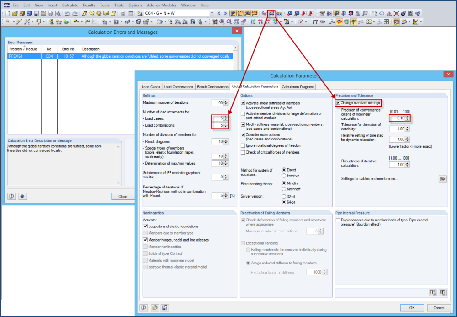The width and height of the screenshot is (457, 317).
Task: Switch to Load Combinations tab
Action: point(178,87)
